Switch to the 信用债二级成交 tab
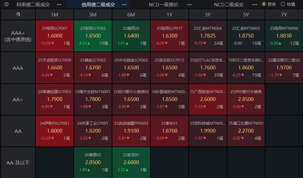The height and width of the screenshot is (178, 303). (98, 4)
